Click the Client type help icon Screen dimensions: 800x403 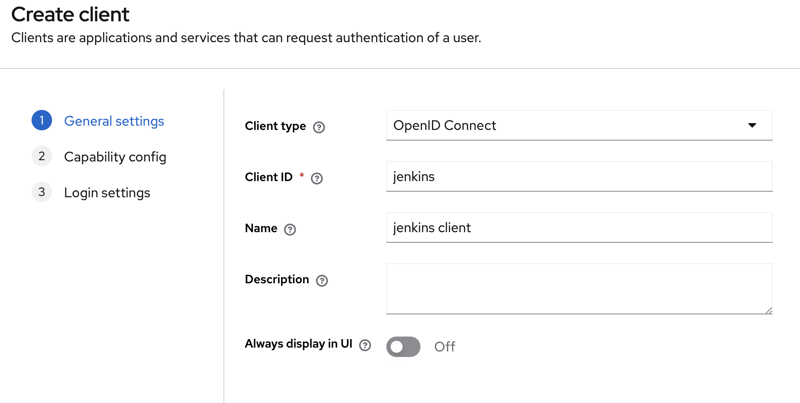319,127
